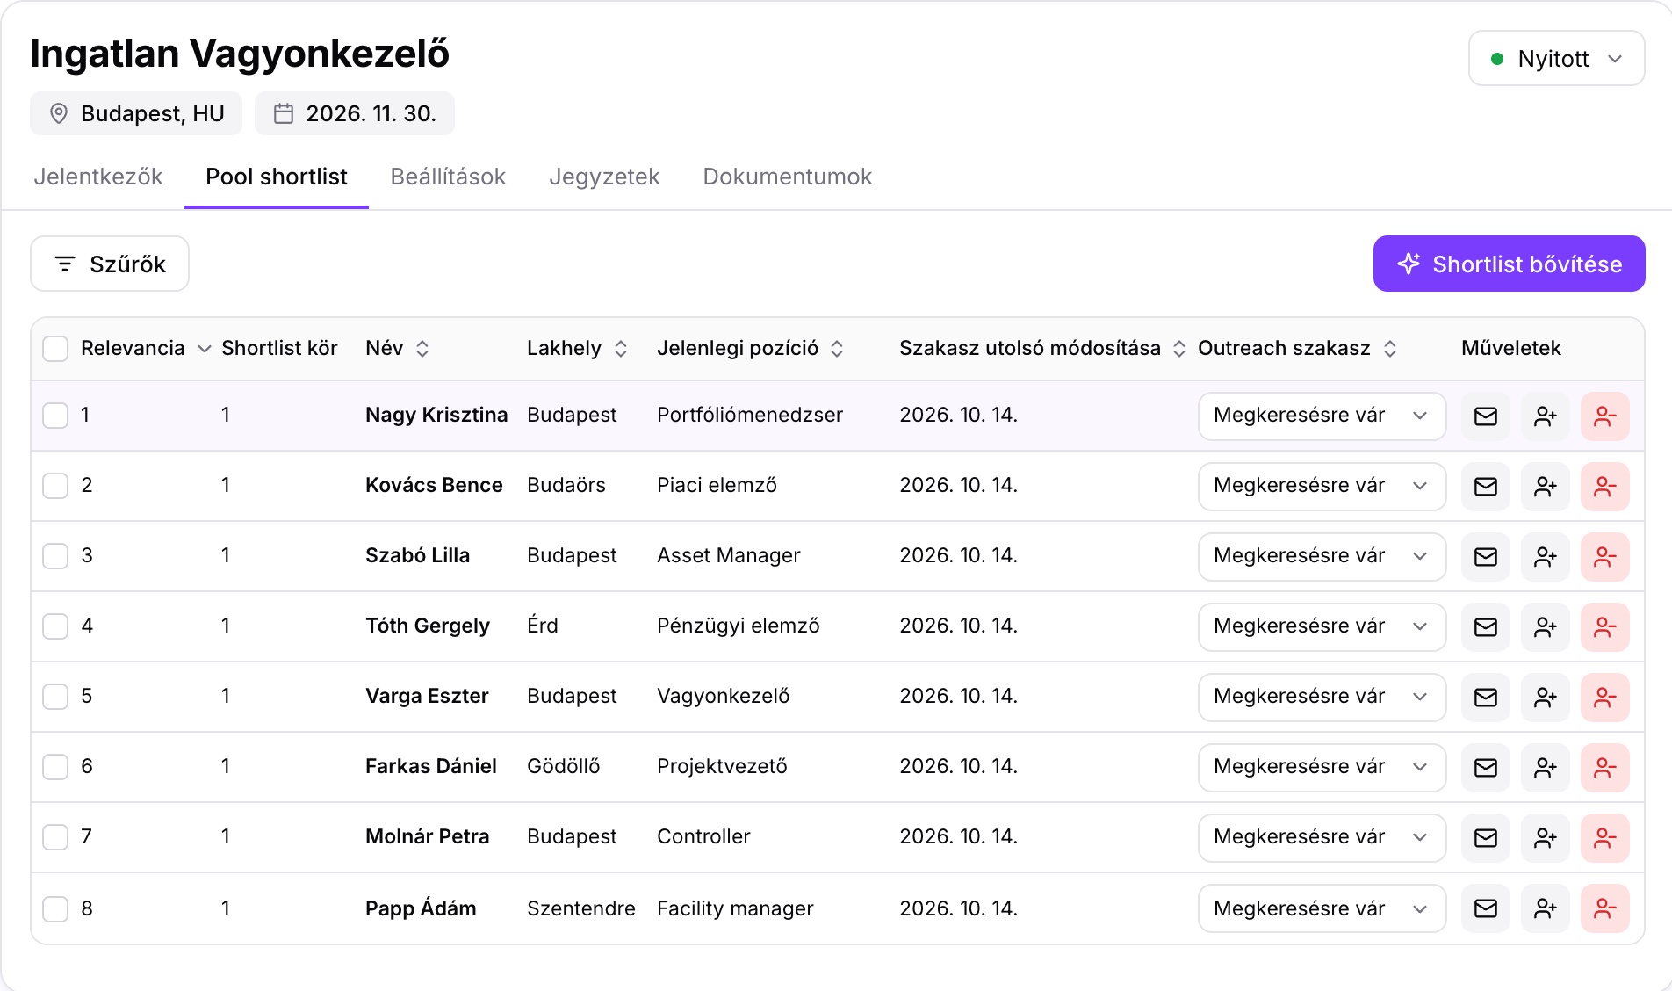Click the name Nagy Krisztina
Screen dimensions: 1672x991
pyautogui.click(x=436, y=415)
